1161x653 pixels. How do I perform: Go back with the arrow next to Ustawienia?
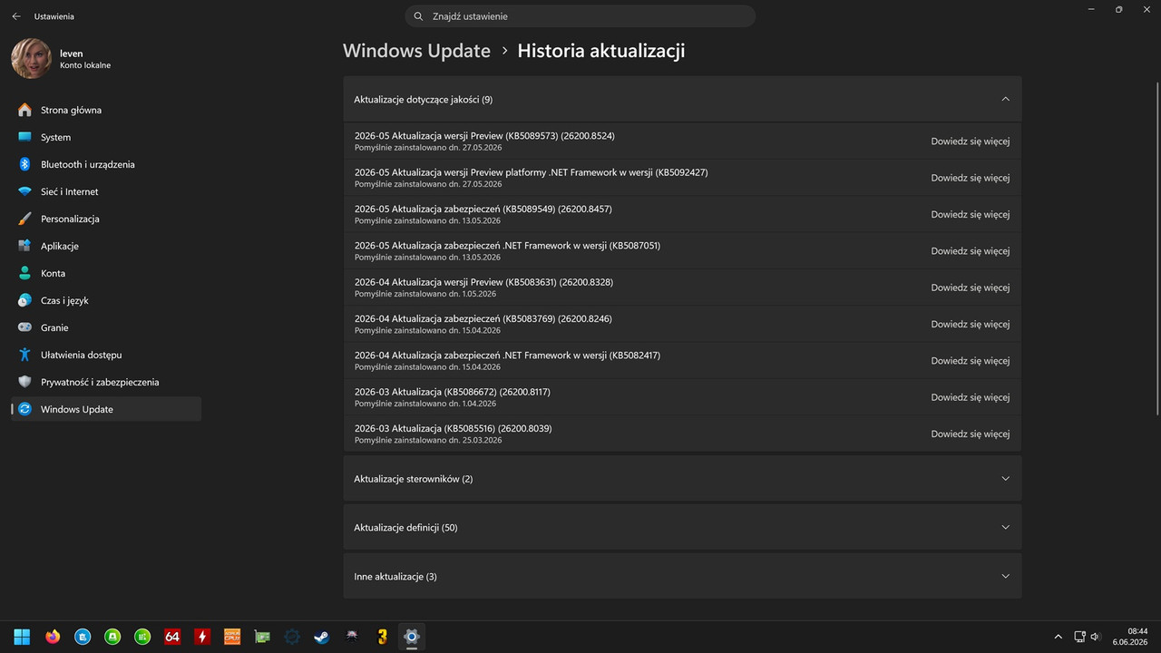(x=16, y=16)
